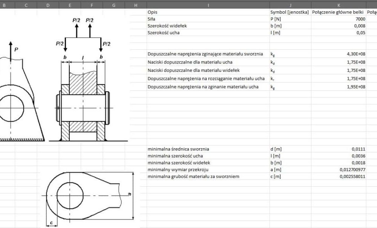Click the "Połączenie główne belki" heading cell
The image size is (377, 228).
click(x=339, y=12)
